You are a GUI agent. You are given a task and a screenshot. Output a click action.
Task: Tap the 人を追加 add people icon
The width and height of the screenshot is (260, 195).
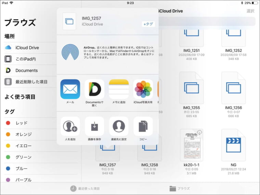coord(70,126)
